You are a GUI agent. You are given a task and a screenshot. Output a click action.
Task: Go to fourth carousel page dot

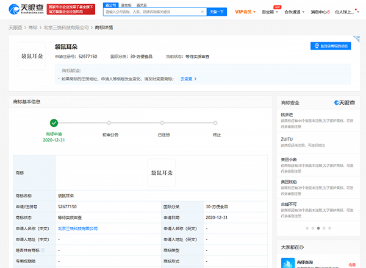(x=324, y=228)
